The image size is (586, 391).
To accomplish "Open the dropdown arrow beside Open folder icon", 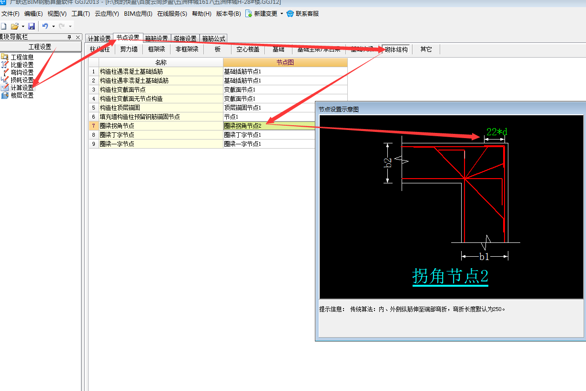I will pyautogui.click(x=22, y=26).
